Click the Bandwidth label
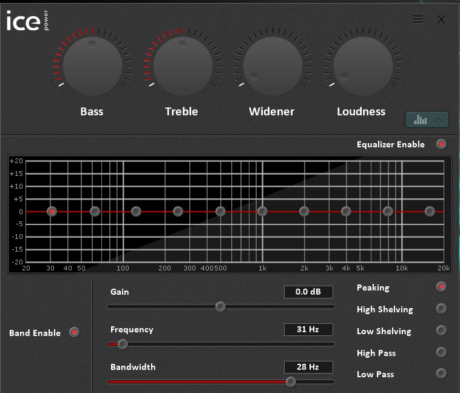The image size is (460, 393). pos(133,367)
